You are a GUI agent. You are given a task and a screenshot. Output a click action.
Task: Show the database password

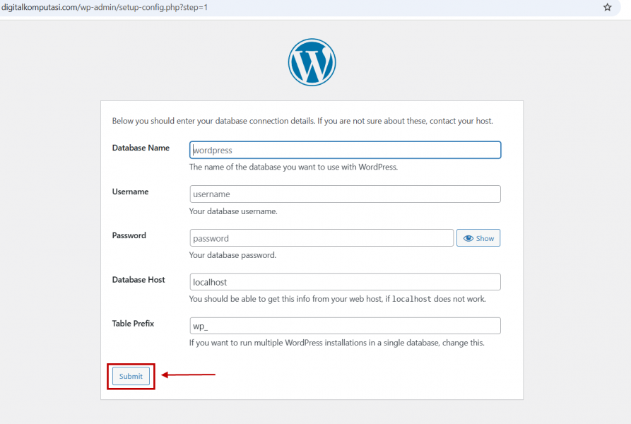coord(478,238)
